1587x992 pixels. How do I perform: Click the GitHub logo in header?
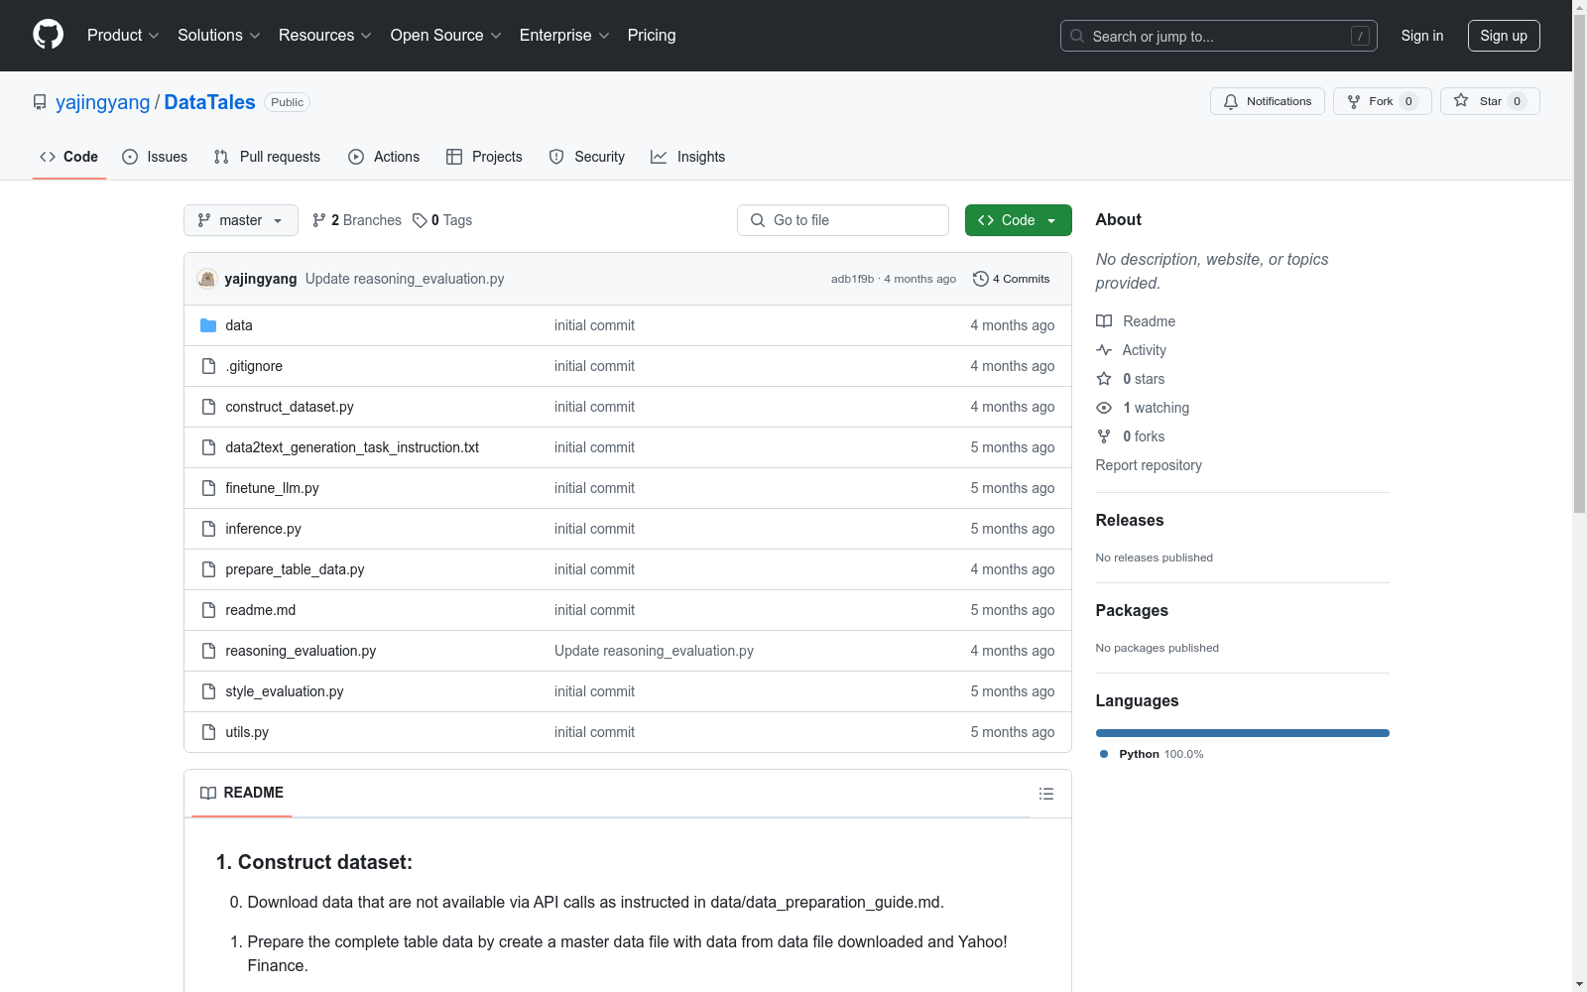[x=48, y=35]
